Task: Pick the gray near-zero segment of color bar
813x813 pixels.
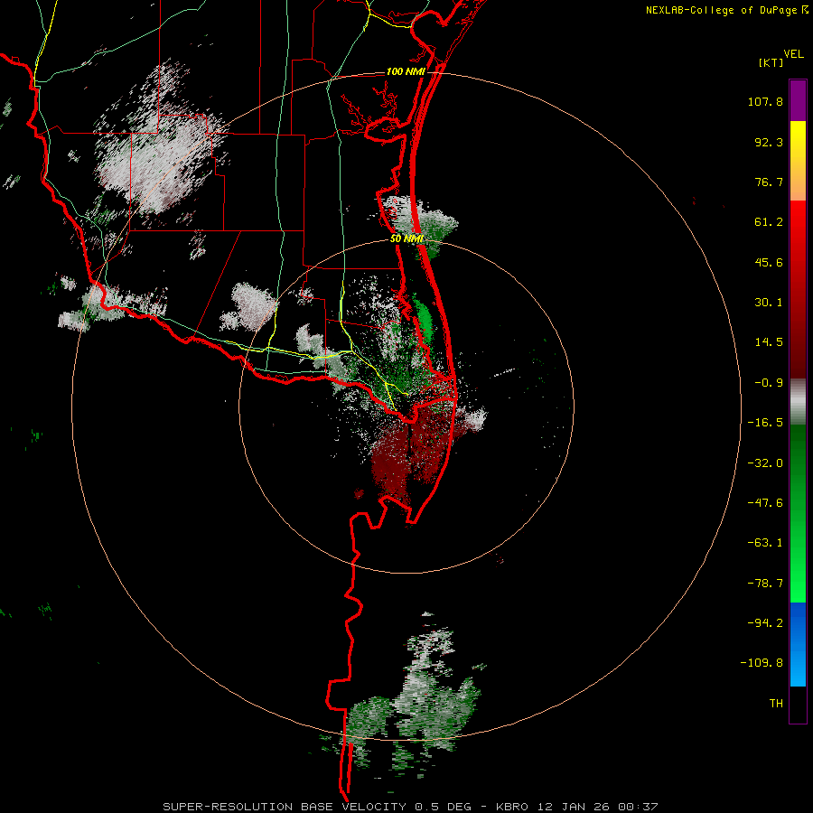Action: tap(798, 402)
